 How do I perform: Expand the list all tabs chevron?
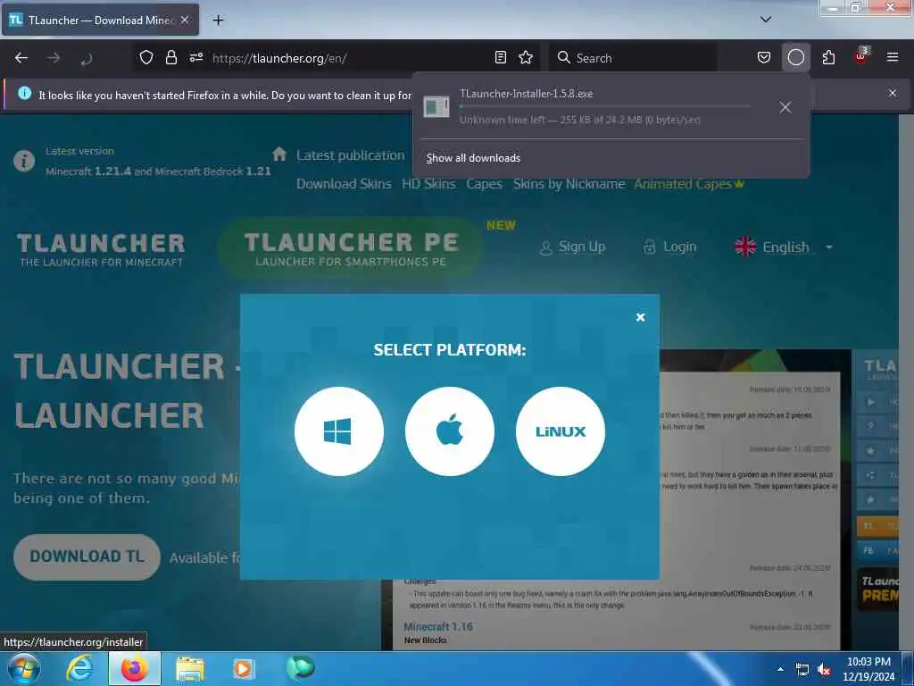766,20
